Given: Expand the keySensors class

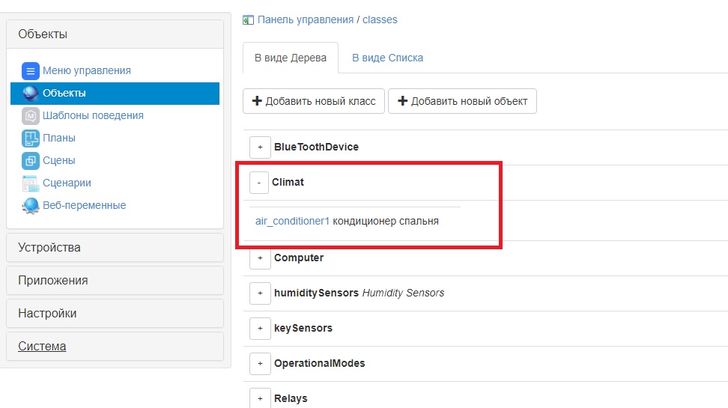Looking at the screenshot, I should (x=260, y=329).
